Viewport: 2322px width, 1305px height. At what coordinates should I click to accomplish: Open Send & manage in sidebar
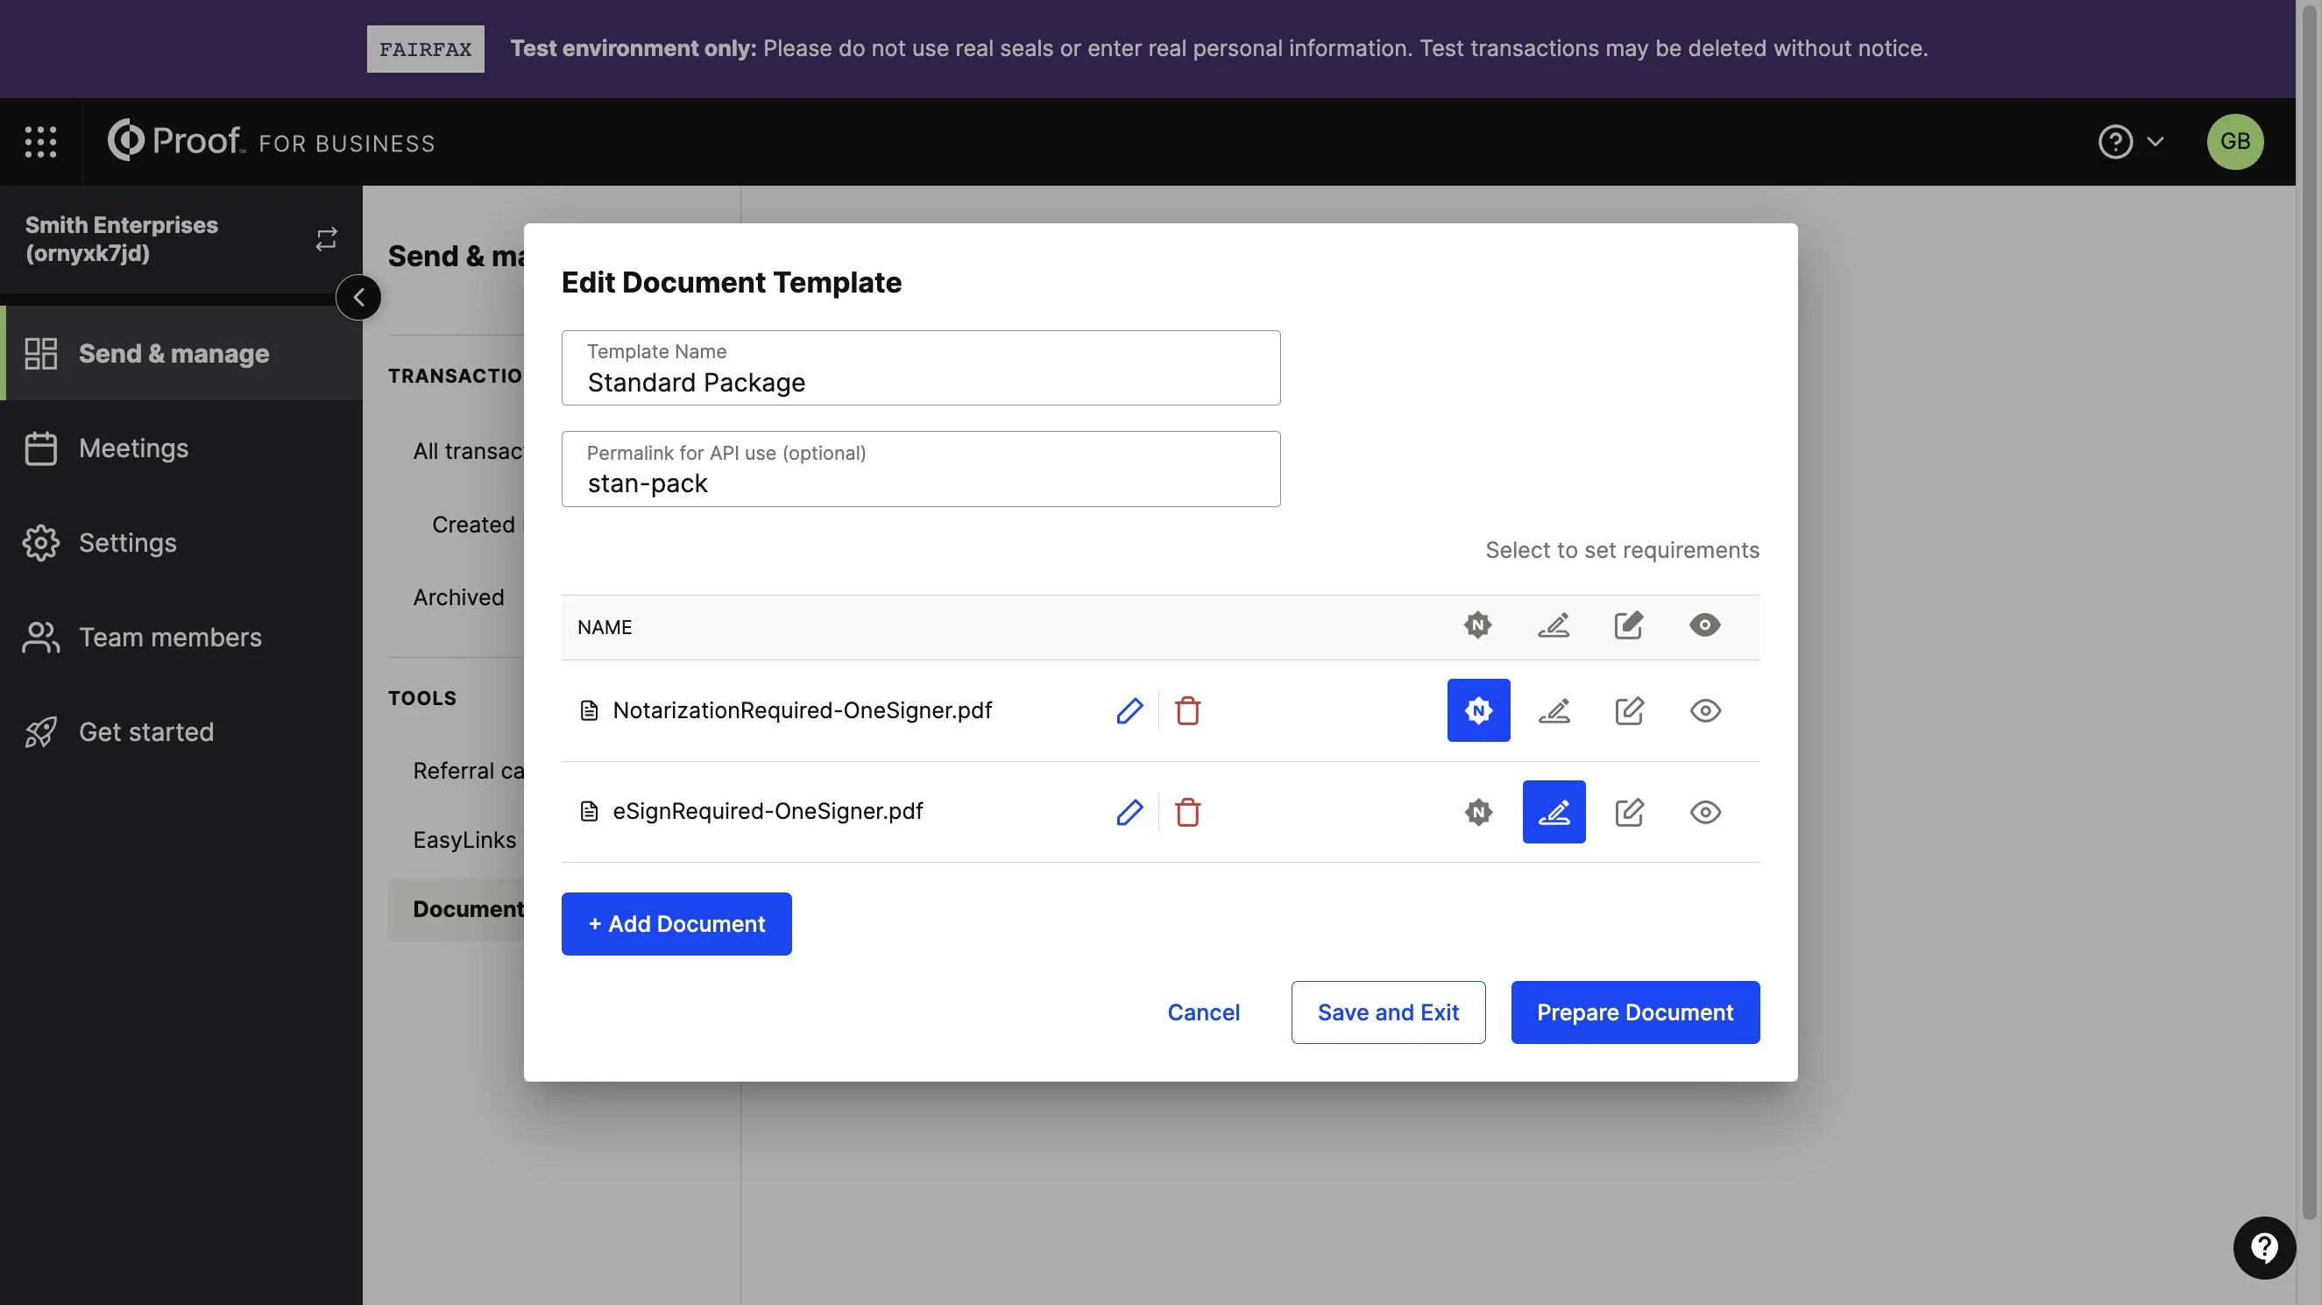tap(181, 353)
